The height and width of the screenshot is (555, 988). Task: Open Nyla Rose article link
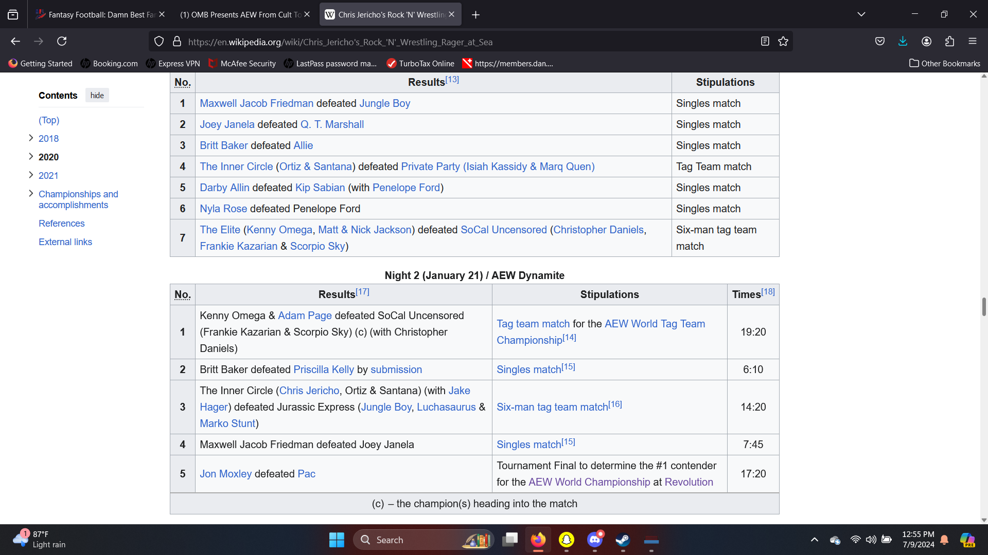(x=223, y=209)
